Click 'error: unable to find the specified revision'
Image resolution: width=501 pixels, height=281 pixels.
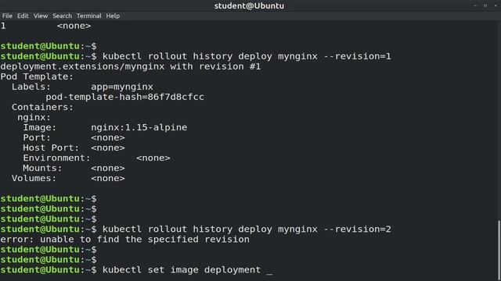pos(125,240)
